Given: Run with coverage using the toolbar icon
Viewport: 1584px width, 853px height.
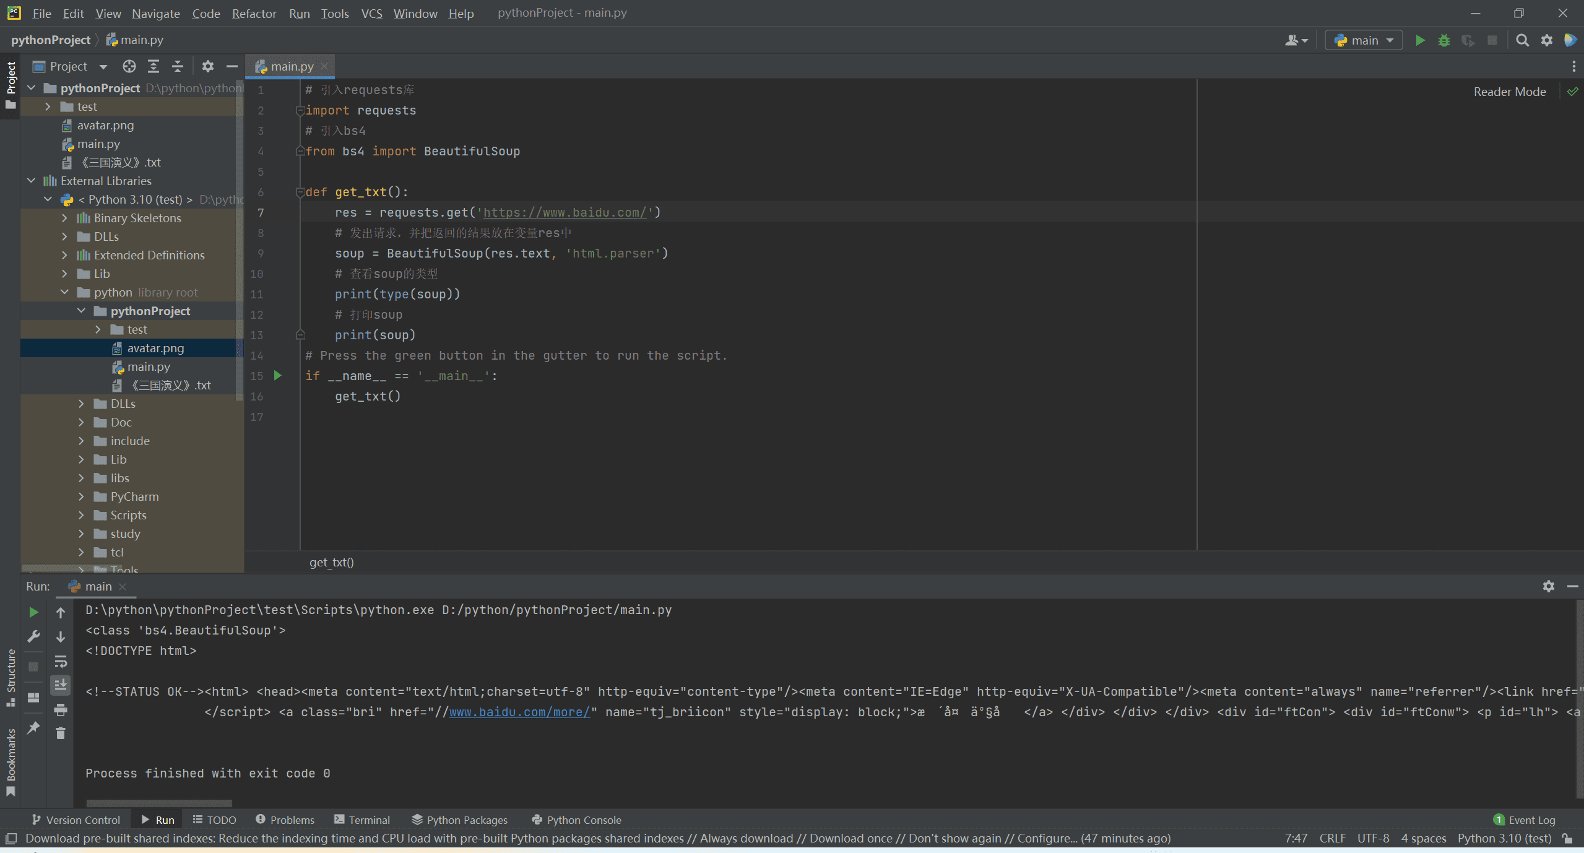Looking at the screenshot, I should pos(1468,40).
